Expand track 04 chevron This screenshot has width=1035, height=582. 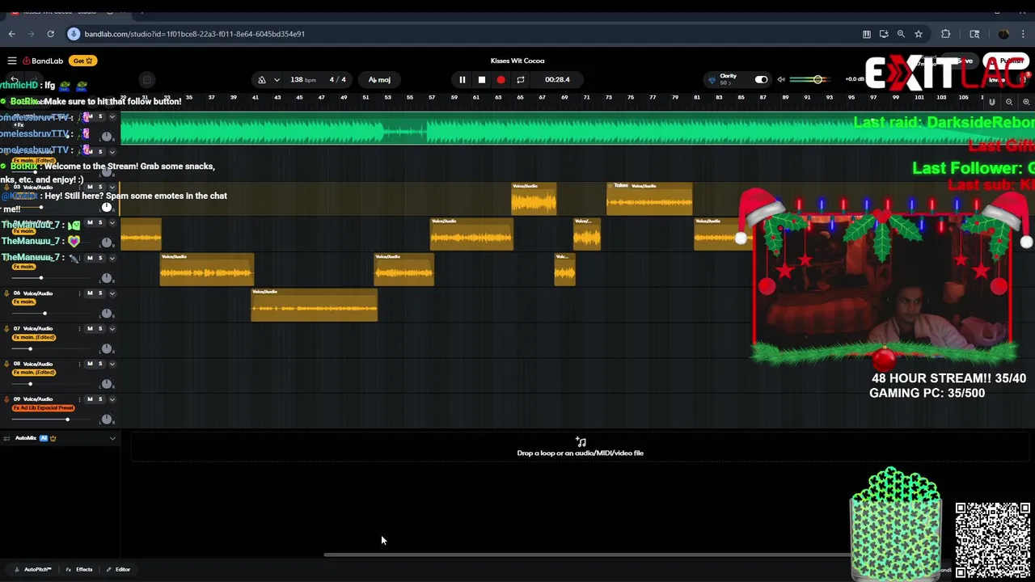[x=112, y=222]
